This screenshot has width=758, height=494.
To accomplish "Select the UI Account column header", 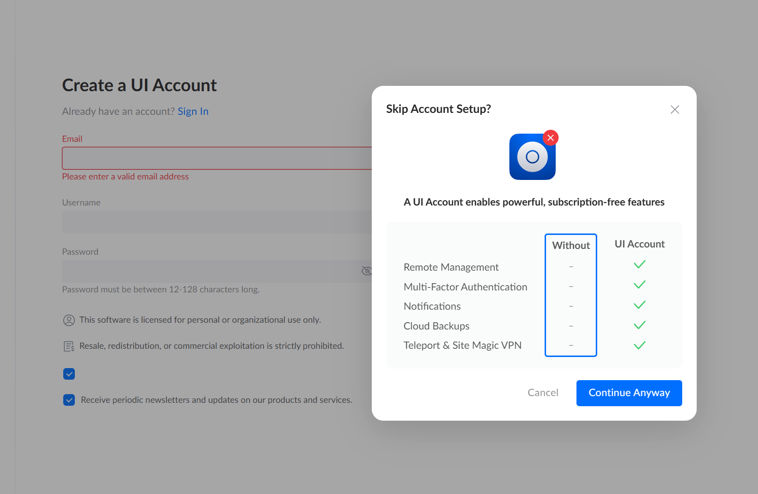I will [x=639, y=244].
